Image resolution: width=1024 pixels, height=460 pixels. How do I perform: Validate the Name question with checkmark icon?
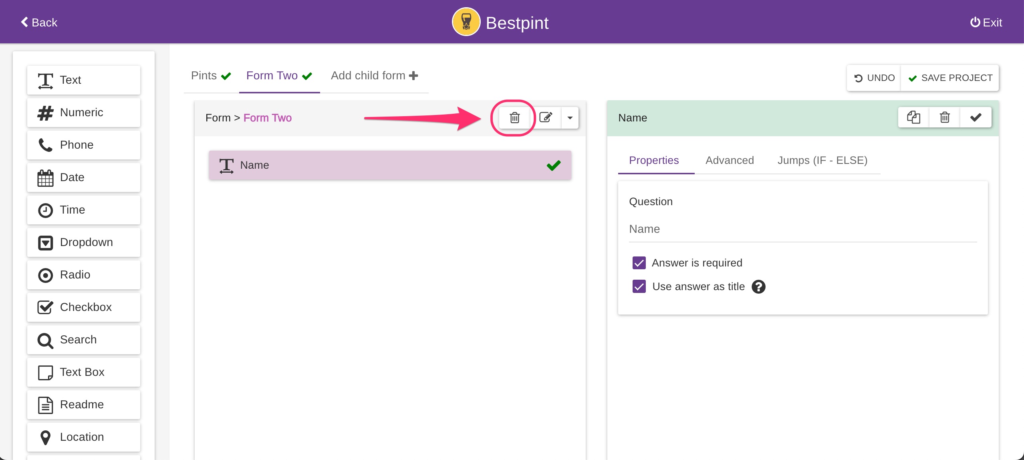(976, 117)
